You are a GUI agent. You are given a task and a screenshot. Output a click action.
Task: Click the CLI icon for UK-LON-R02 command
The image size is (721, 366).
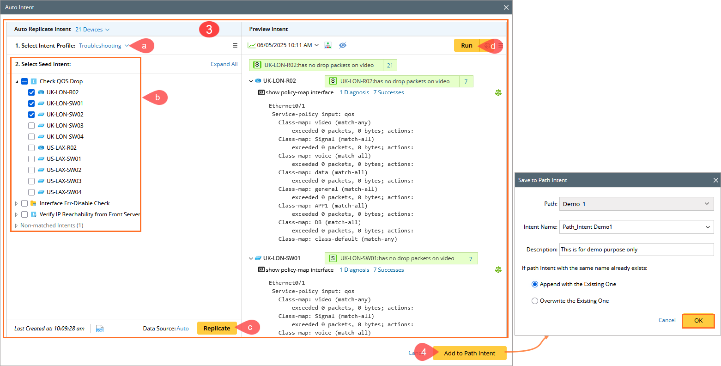coord(261,92)
